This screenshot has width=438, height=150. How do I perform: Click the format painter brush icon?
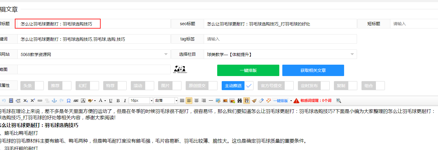click(254, 101)
